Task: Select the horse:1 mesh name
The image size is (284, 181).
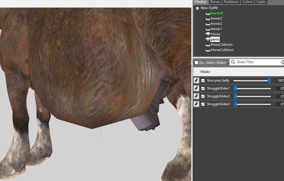Action: (217, 29)
